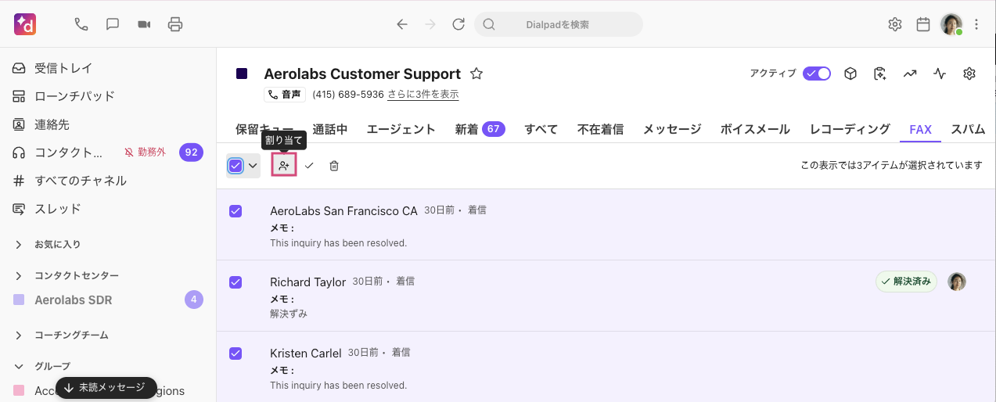Uncheck the Richard Taylor checkbox
The width and height of the screenshot is (996, 402).
[x=236, y=282]
